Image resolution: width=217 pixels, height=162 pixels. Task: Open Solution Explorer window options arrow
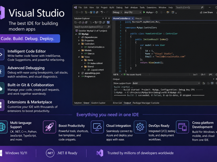[x=103, y=18]
